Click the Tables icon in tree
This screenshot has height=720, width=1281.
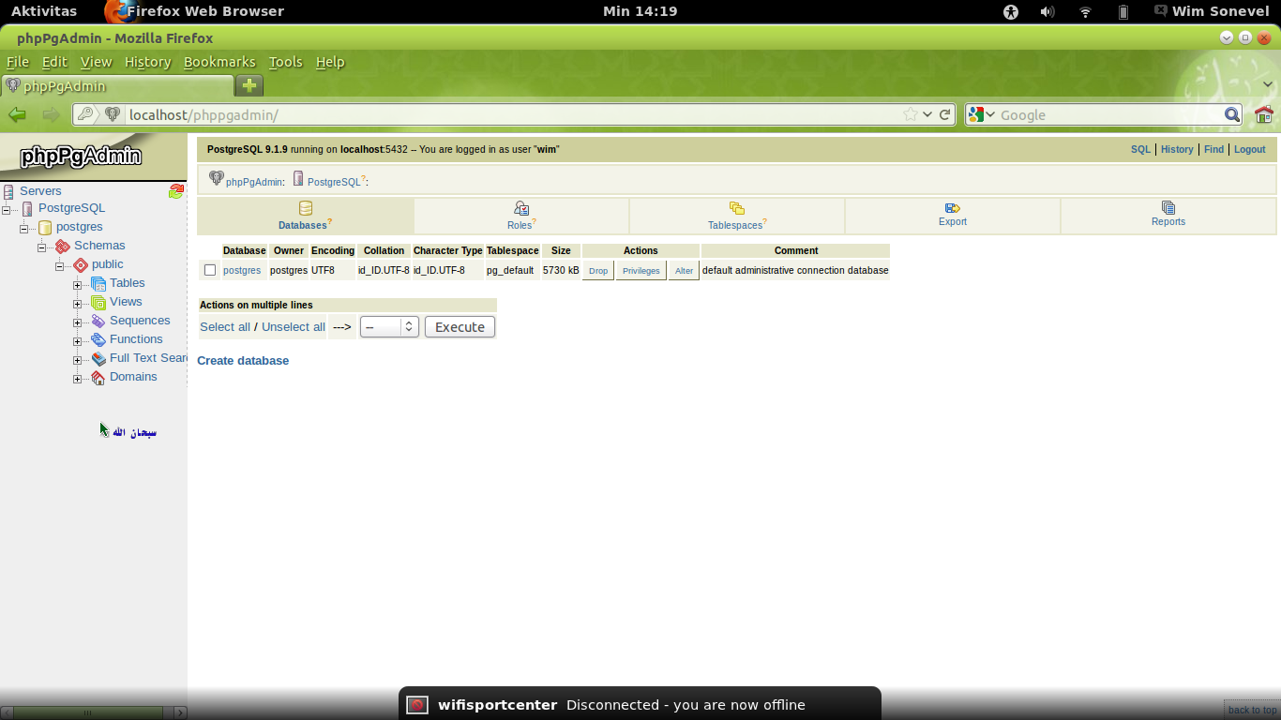click(x=98, y=283)
